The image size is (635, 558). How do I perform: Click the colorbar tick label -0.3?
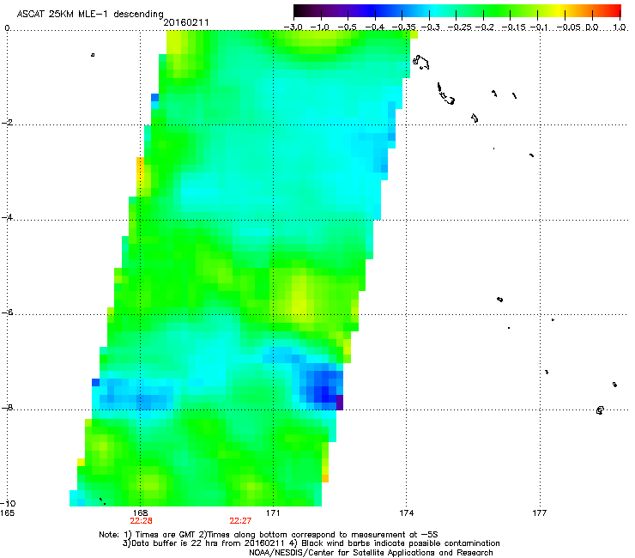pos(431,27)
